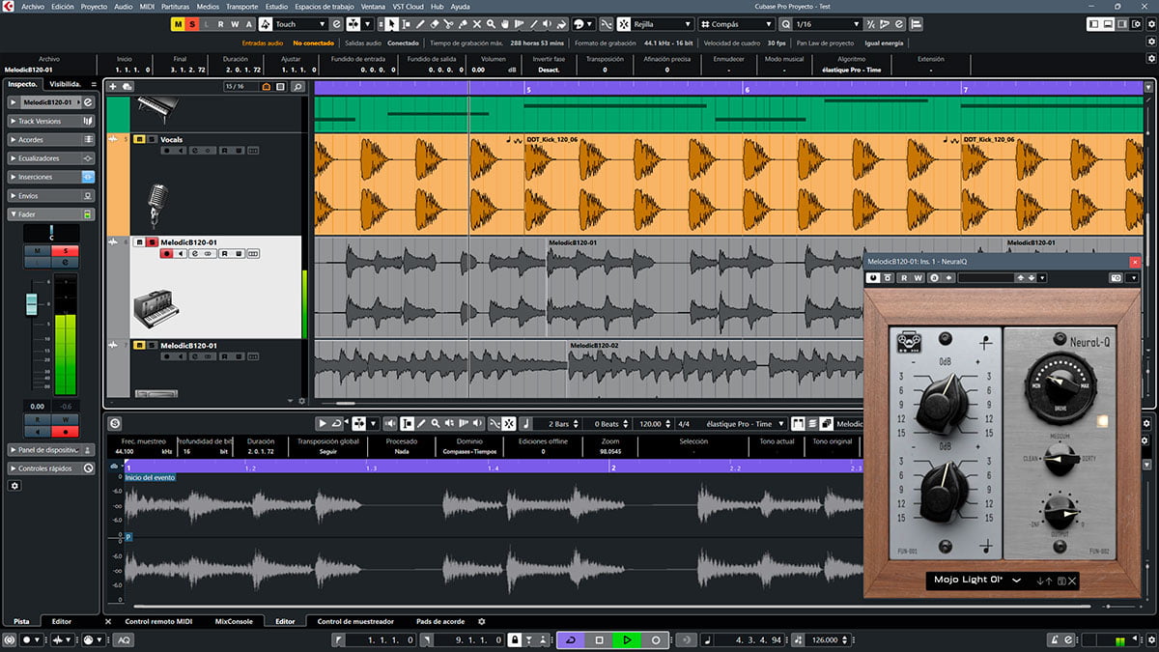Click the inspector settings gear icon
The width and height of the screenshot is (1159, 652).
click(14, 486)
